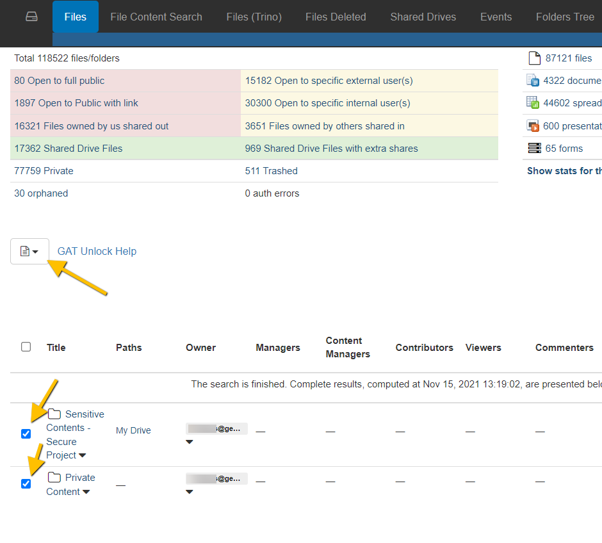Open the Shared Drives tab
This screenshot has height=543, width=602.
point(423,17)
